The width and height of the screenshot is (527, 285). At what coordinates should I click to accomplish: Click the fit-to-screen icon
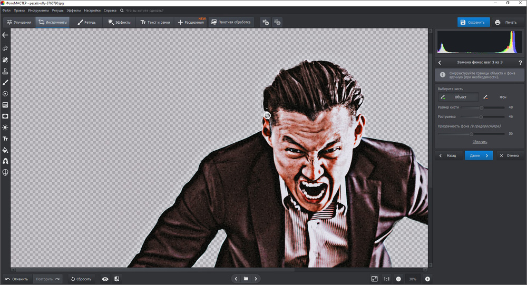pos(374,279)
